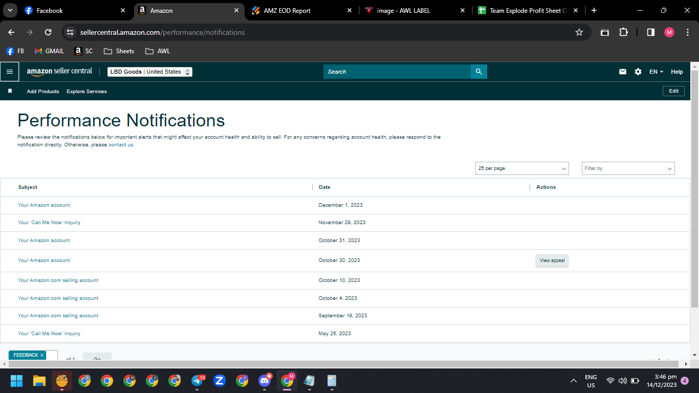Open the Chrome profile avatar M
The image size is (699, 393).
coord(669,32)
